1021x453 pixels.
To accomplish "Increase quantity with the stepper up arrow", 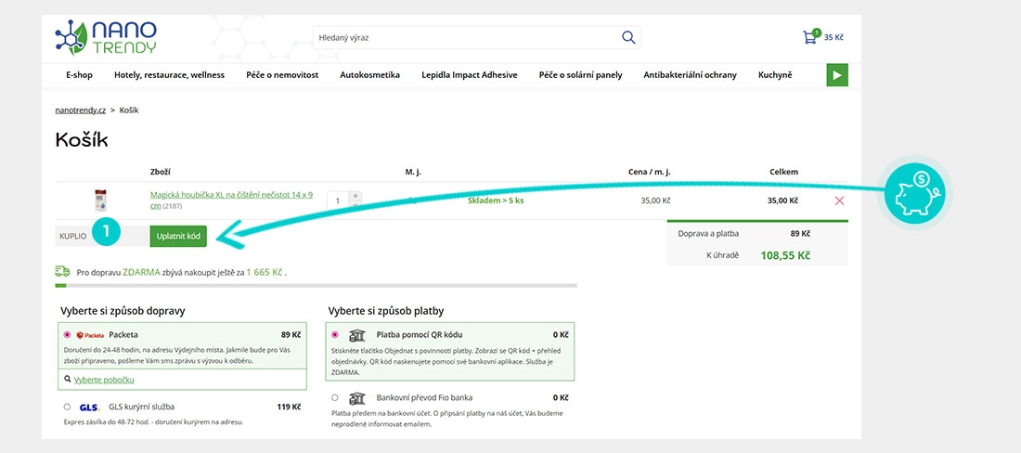I will (355, 196).
